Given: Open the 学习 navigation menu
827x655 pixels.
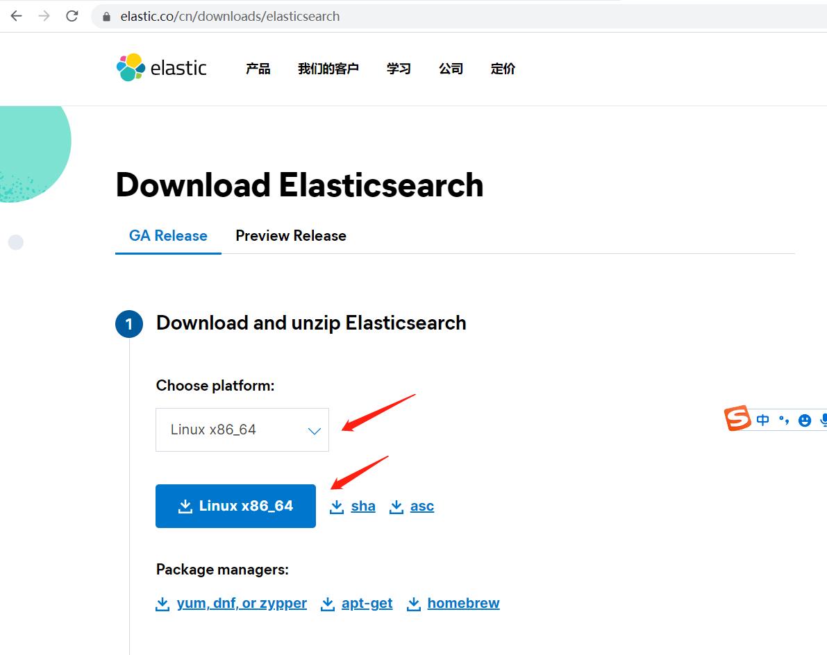Looking at the screenshot, I should pyautogui.click(x=398, y=69).
